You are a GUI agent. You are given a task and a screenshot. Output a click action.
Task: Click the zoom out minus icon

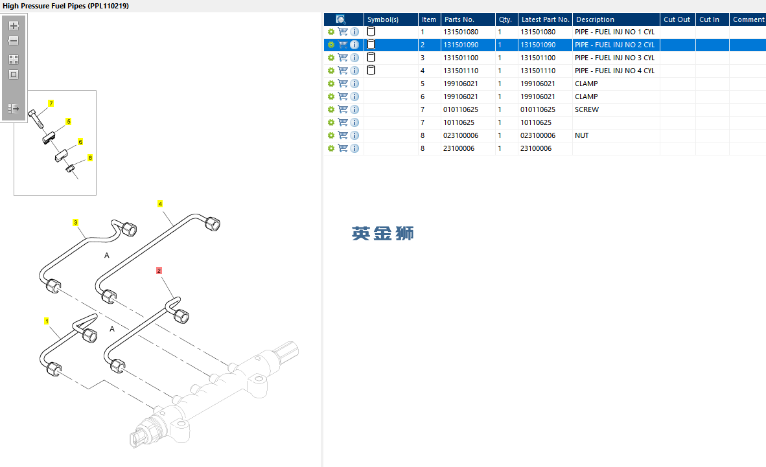(14, 41)
